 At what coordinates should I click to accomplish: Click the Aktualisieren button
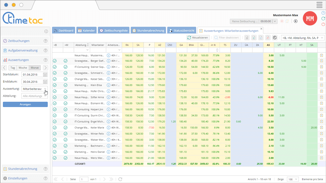198,38
